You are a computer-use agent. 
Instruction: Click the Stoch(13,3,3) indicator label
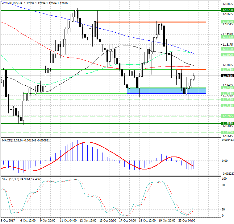(11, 179)
